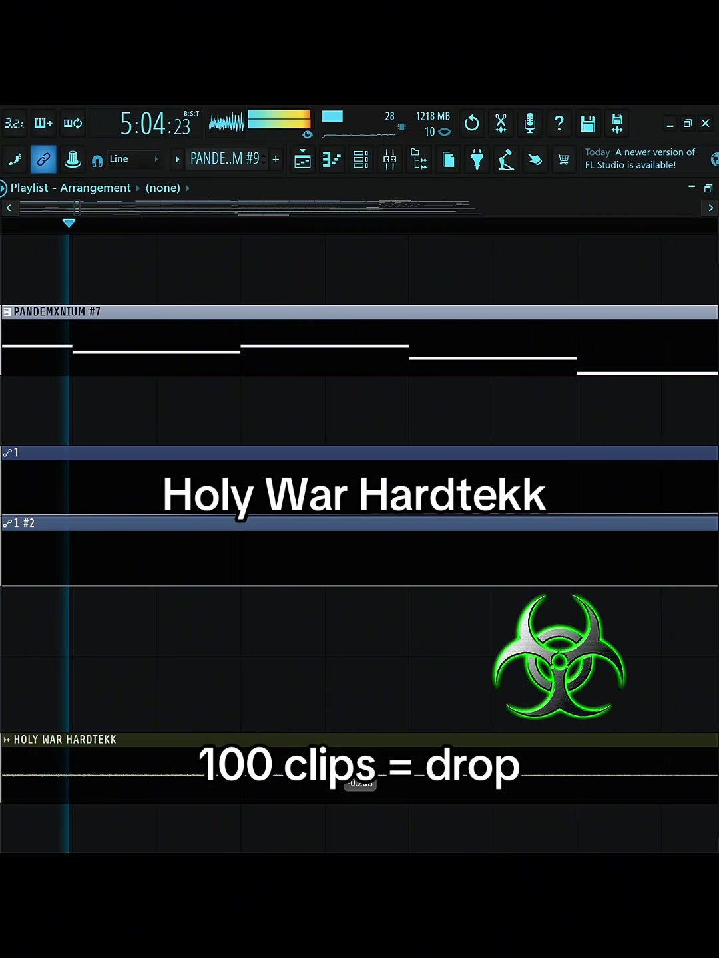Click the eye icon below the peak meter
Viewport: 719px width, 958px height.
click(x=307, y=134)
